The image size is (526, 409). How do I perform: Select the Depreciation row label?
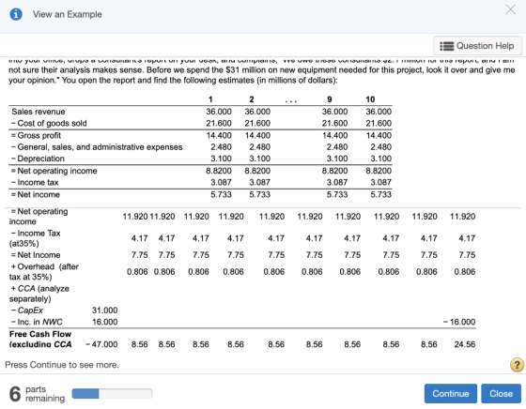pos(38,159)
